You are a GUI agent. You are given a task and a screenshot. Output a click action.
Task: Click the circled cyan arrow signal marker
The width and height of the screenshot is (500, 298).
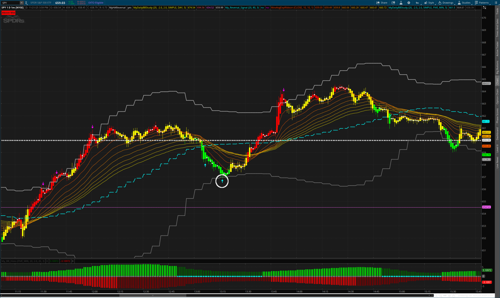click(x=222, y=181)
